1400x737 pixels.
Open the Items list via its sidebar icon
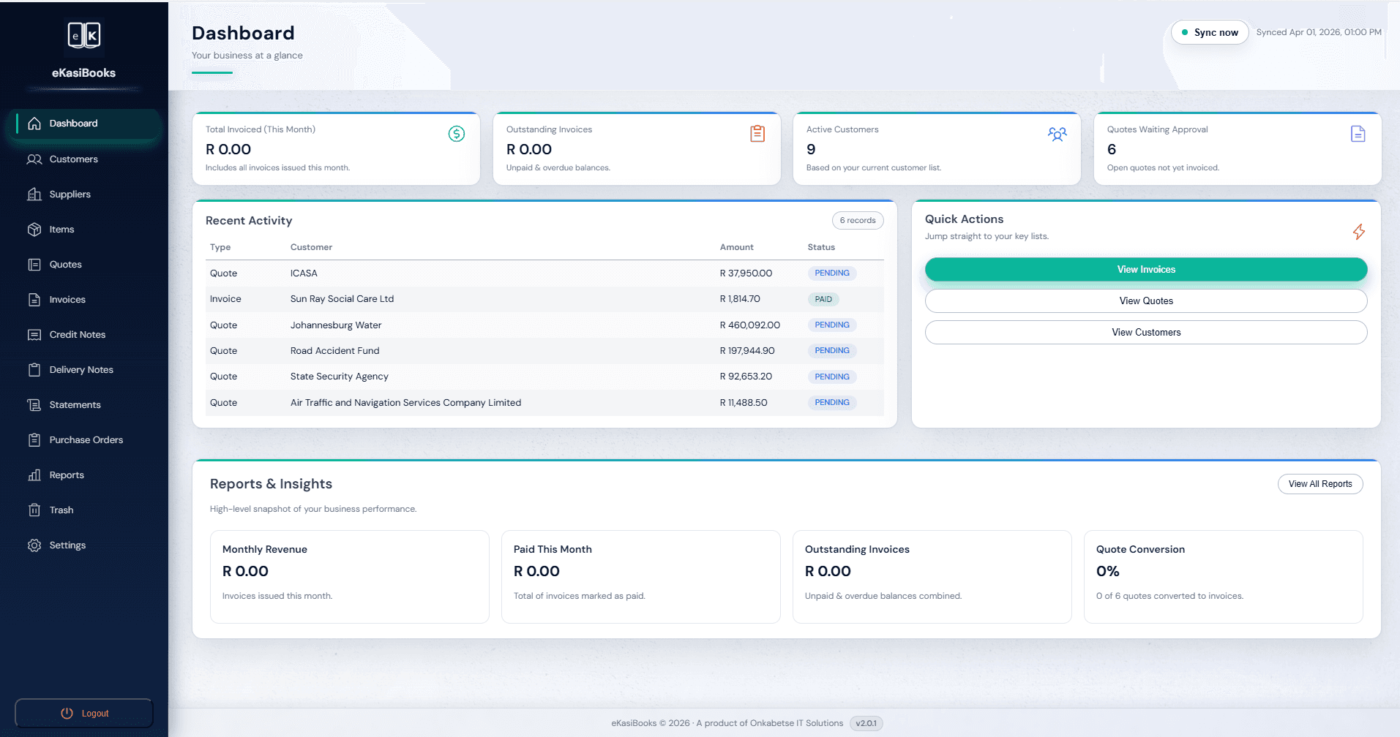(x=34, y=229)
